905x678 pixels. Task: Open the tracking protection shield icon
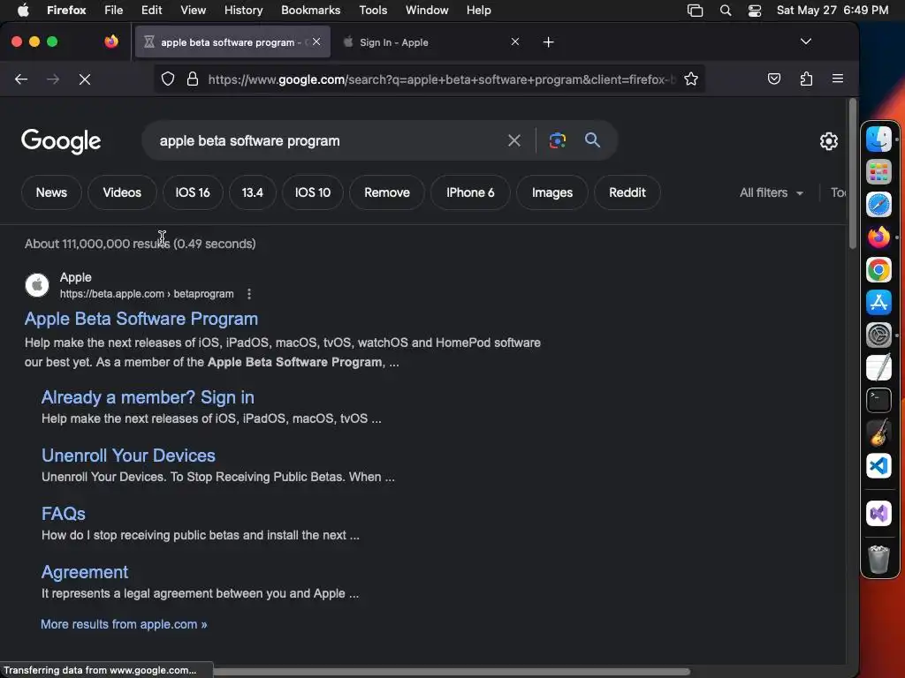point(168,79)
